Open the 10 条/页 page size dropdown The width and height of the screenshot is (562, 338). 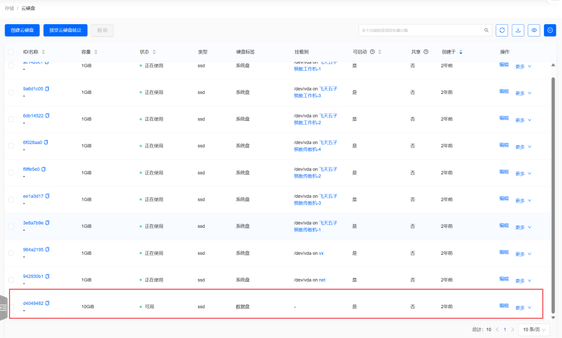coord(534,330)
